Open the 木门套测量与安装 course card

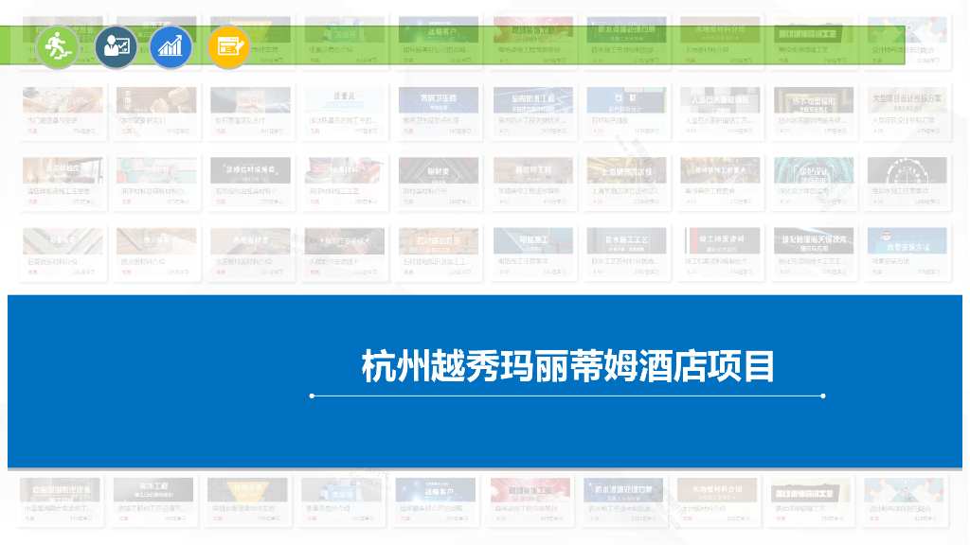63,112
